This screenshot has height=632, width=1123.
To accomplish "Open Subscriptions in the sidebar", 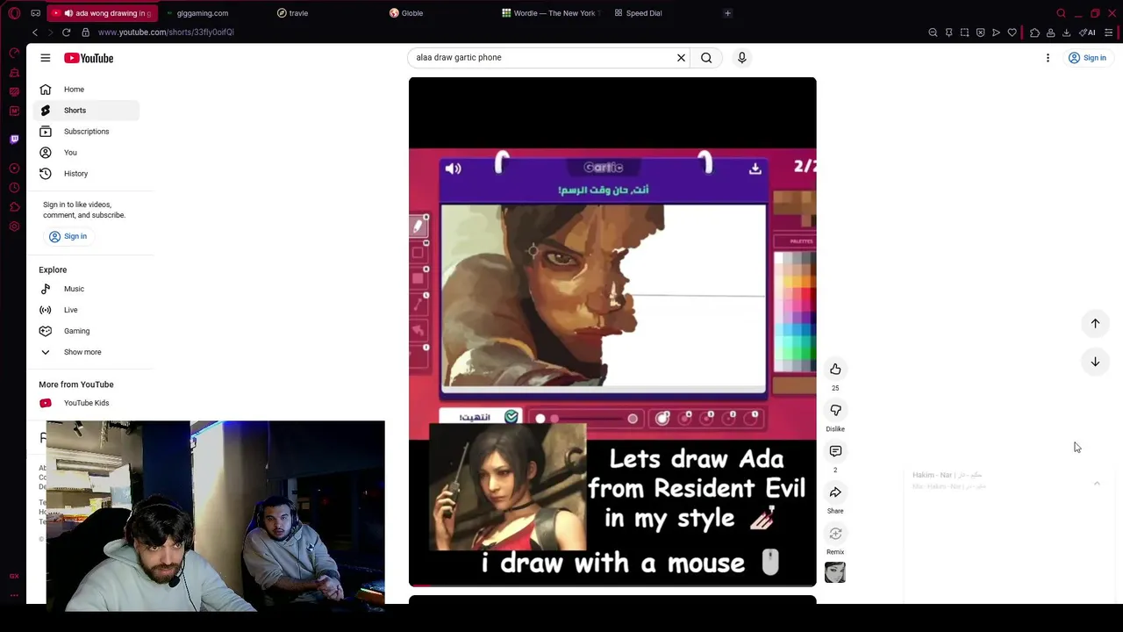I will click(86, 132).
